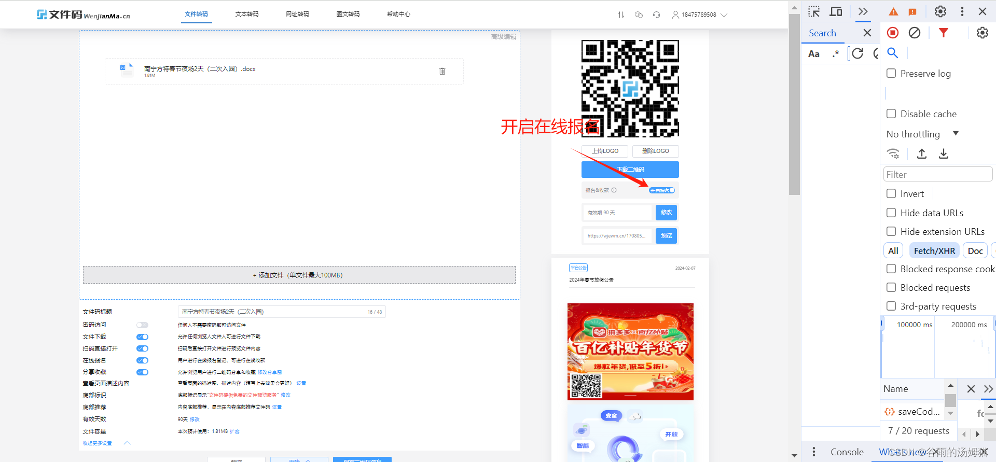Toggle the red network filter funnel
This screenshot has height=462, width=996.
click(944, 33)
